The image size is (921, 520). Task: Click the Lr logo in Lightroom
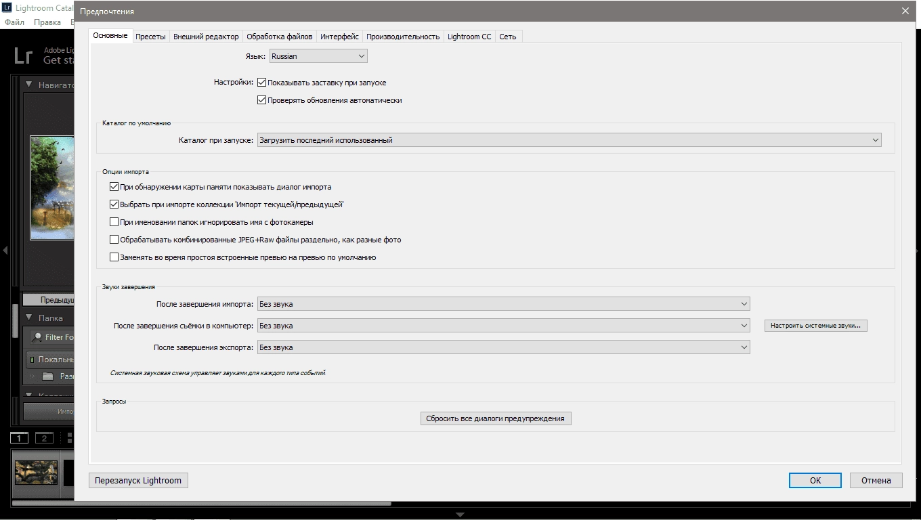click(x=23, y=56)
